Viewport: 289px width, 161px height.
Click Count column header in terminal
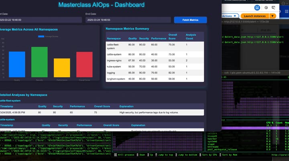click(x=279, y=122)
